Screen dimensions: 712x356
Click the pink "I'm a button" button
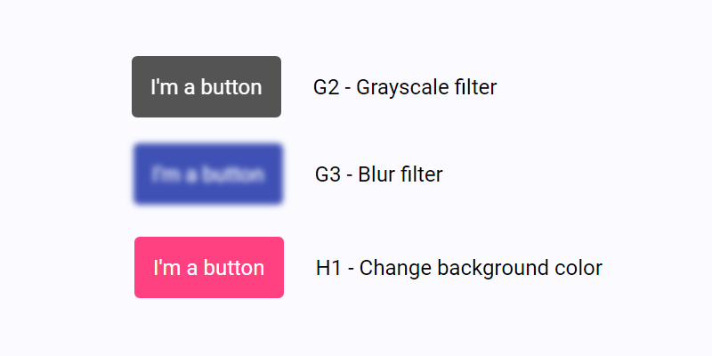(209, 268)
